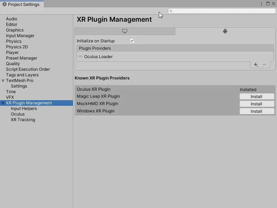Switch to the Android platform tab
Viewport: 277px width, 208px height.
click(x=225, y=31)
